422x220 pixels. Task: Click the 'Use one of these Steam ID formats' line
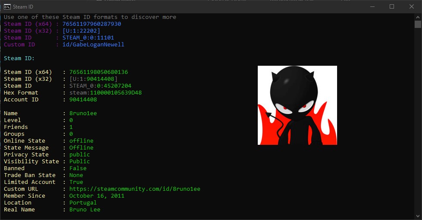tap(90, 17)
